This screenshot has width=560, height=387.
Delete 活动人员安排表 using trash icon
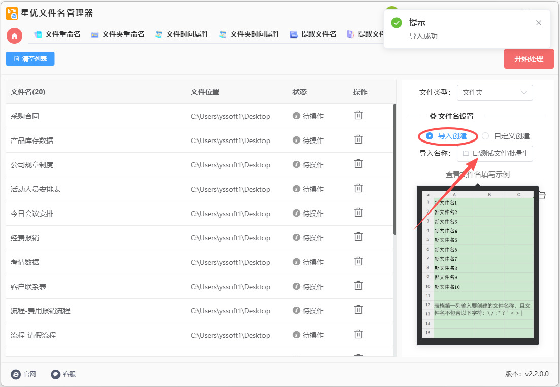[358, 188]
